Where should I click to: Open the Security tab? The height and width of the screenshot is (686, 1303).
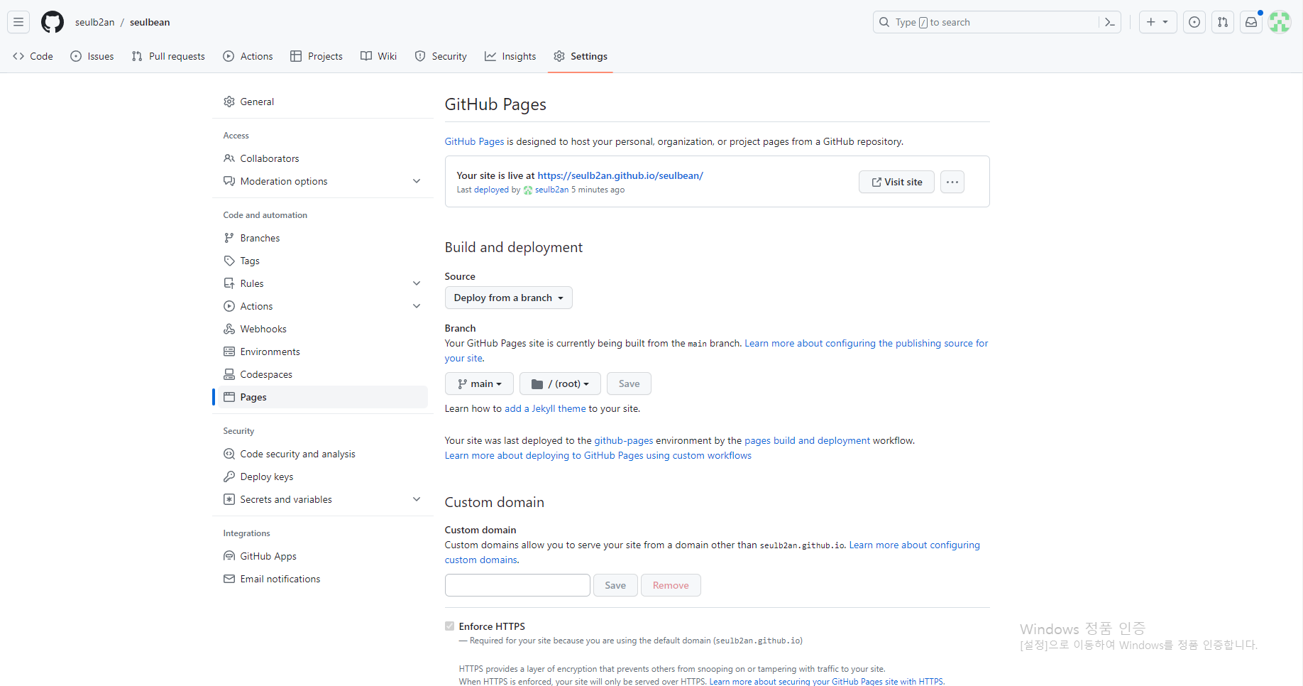coord(441,56)
